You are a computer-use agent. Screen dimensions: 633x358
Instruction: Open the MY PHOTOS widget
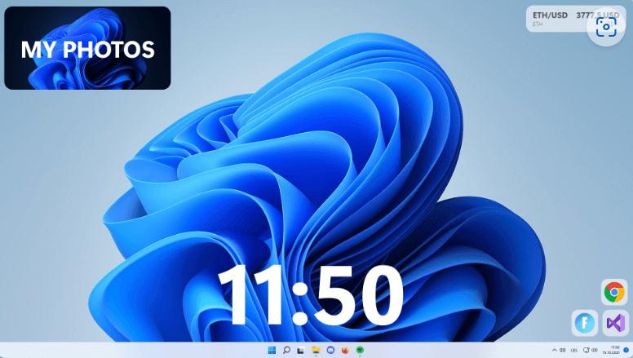click(x=87, y=48)
